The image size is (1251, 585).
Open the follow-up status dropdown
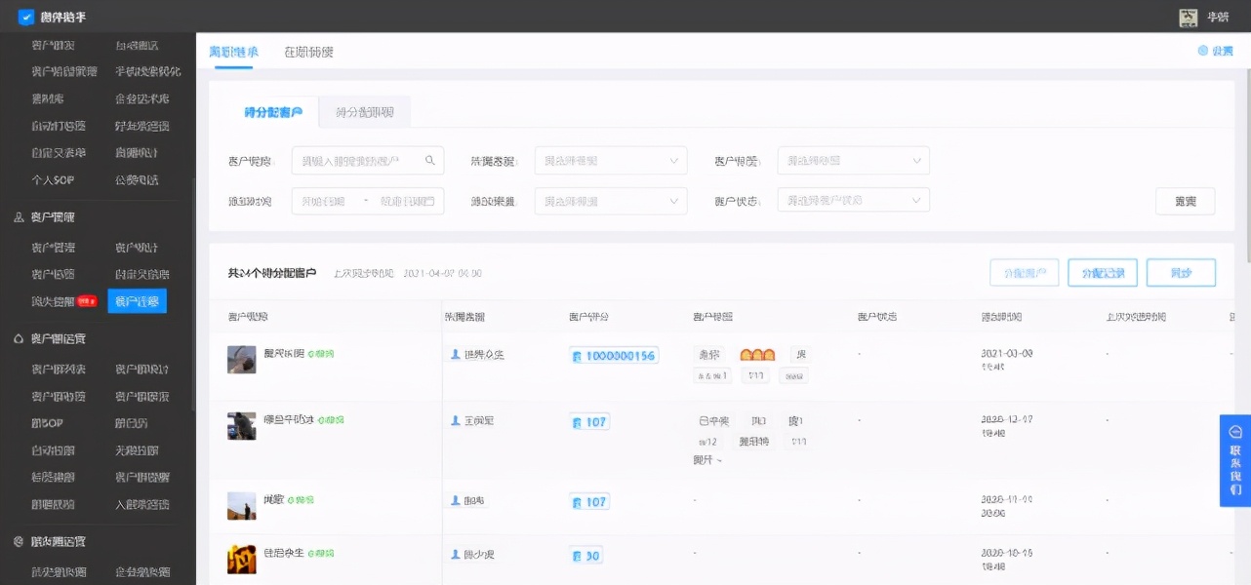tap(610, 160)
